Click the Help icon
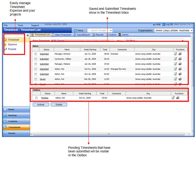196x169 pixels. pyautogui.click(x=154, y=25)
